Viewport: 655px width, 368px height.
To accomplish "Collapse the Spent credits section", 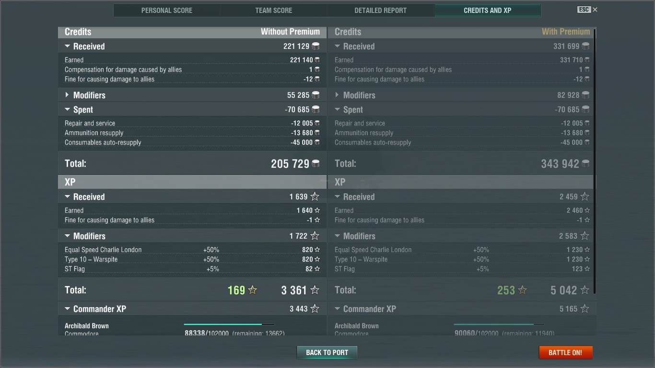I will (67, 110).
